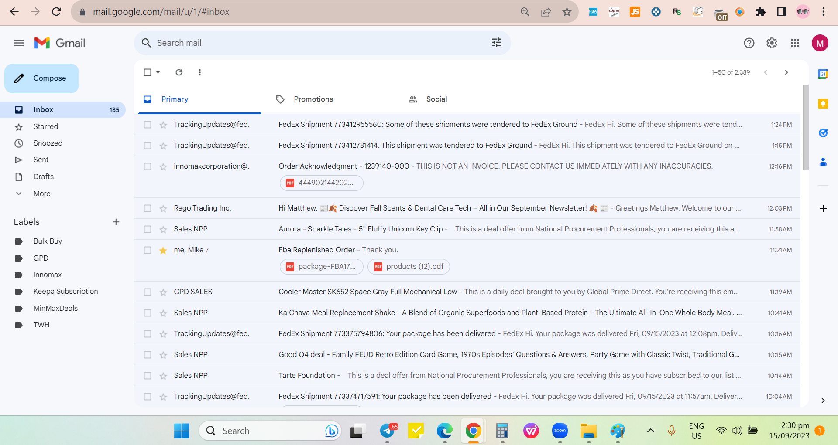Click the Search mail input field
Image resolution: width=838 pixels, height=445 pixels.
[323, 43]
